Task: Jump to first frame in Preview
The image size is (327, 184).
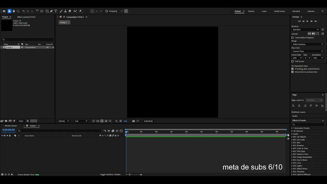Action: point(299,21)
